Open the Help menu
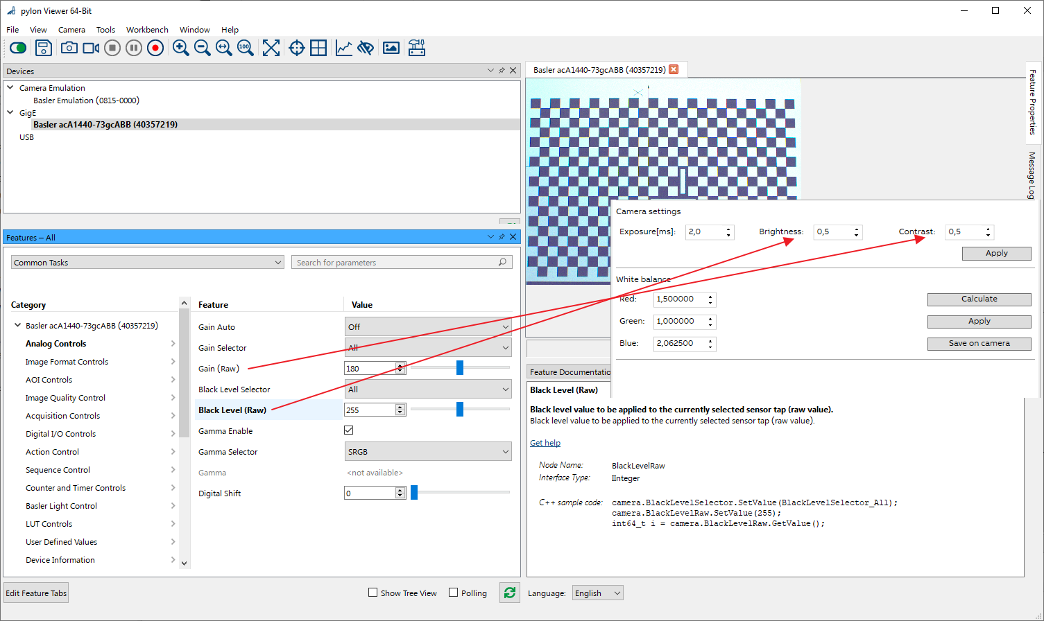Image resolution: width=1044 pixels, height=621 pixels. [230, 30]
